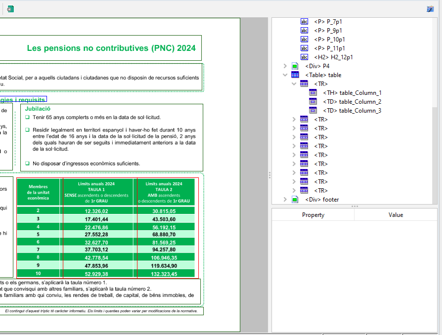Select the <TD> table_Column_2 tree item

(352, 101)
